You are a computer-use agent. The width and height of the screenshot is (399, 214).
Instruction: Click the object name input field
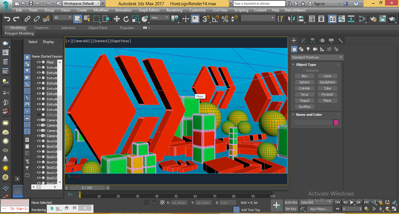tap(313, 122)
